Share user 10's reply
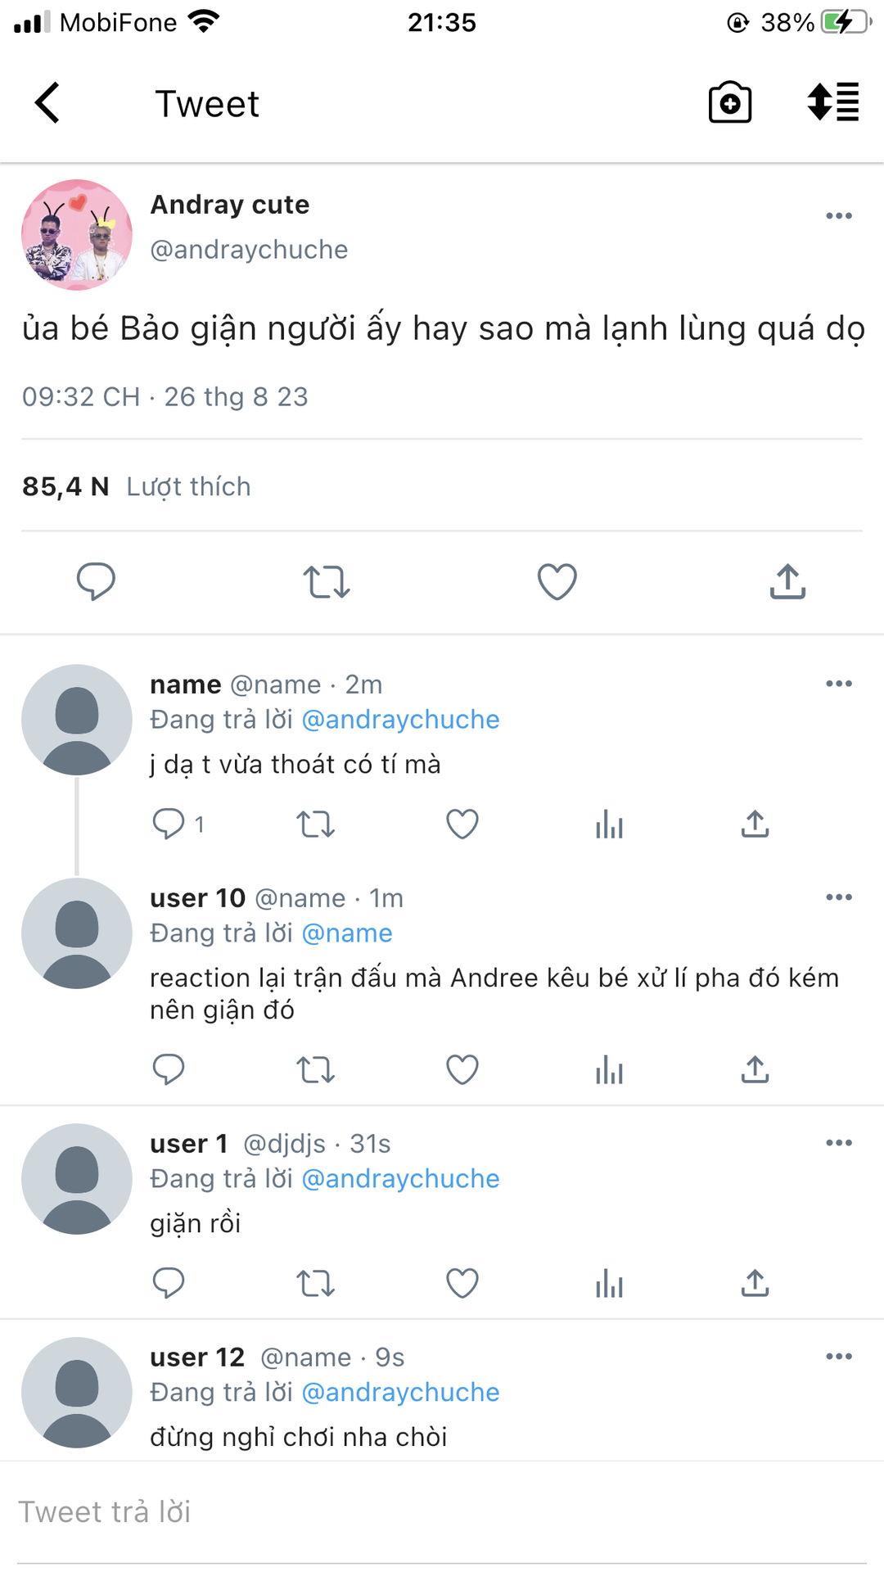 (755, 1069)
